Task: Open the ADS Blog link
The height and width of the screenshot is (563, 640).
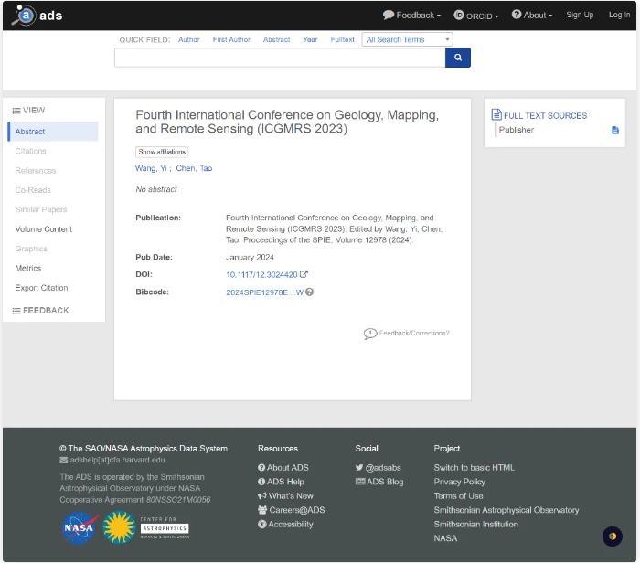Action: 379,482
